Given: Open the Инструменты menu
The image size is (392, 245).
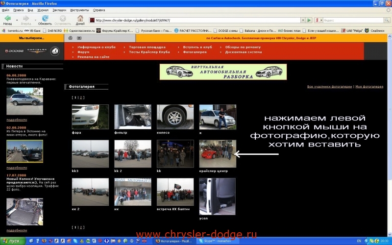Looking at the screenshot, I should [x=79, y=10].
